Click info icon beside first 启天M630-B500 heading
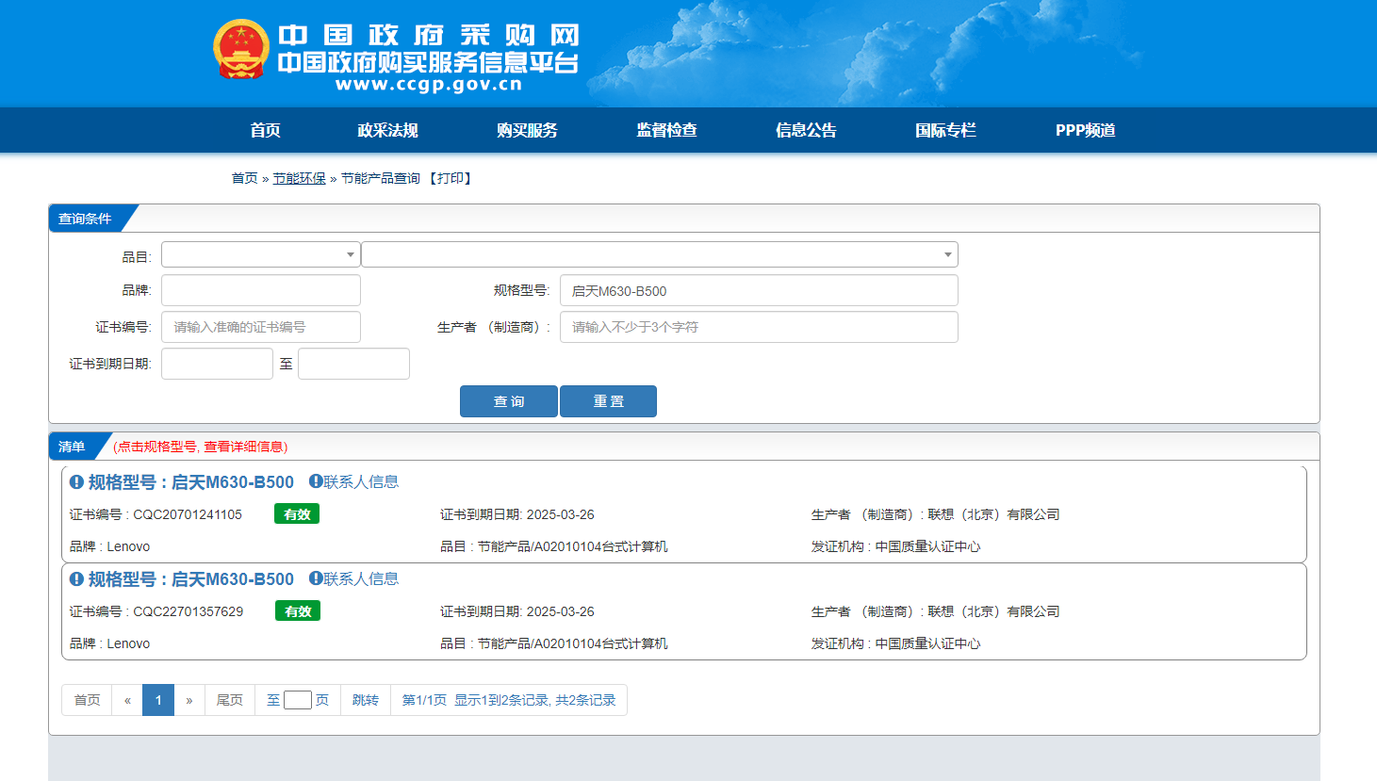The width and height of the screenshot is (1377, 781). point(76,482)
